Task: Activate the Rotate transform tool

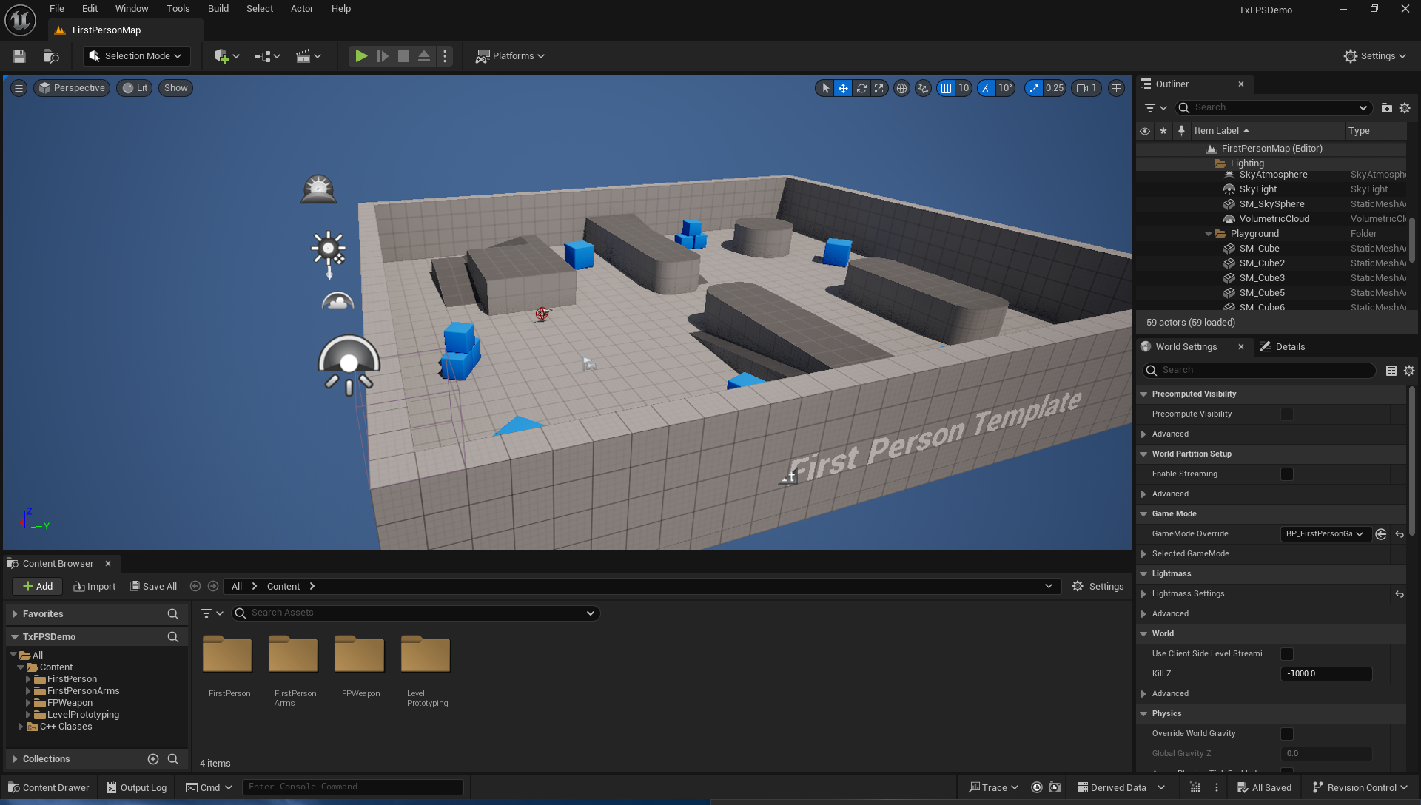Action: pyautogui.click(x=861, y=88)
